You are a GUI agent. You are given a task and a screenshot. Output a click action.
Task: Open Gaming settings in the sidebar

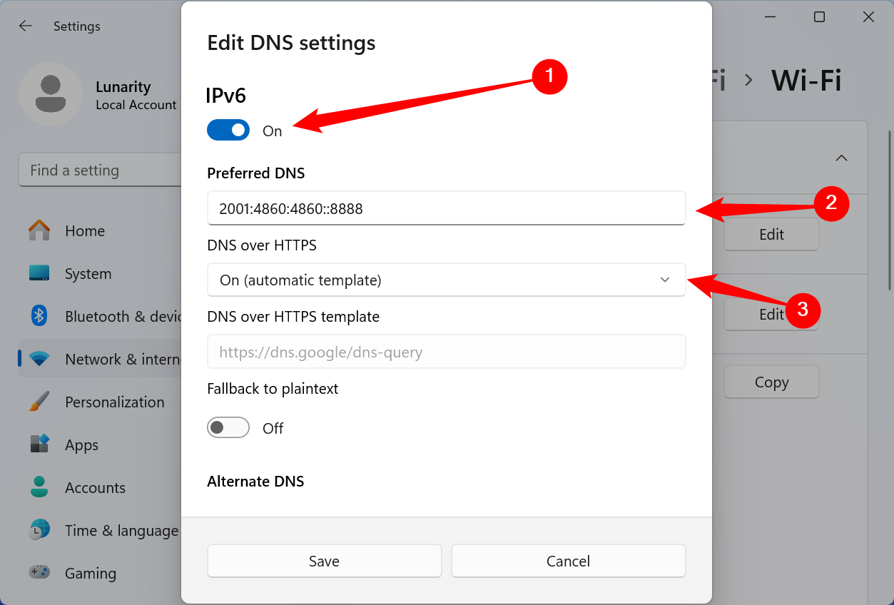[x=91, y=573]
